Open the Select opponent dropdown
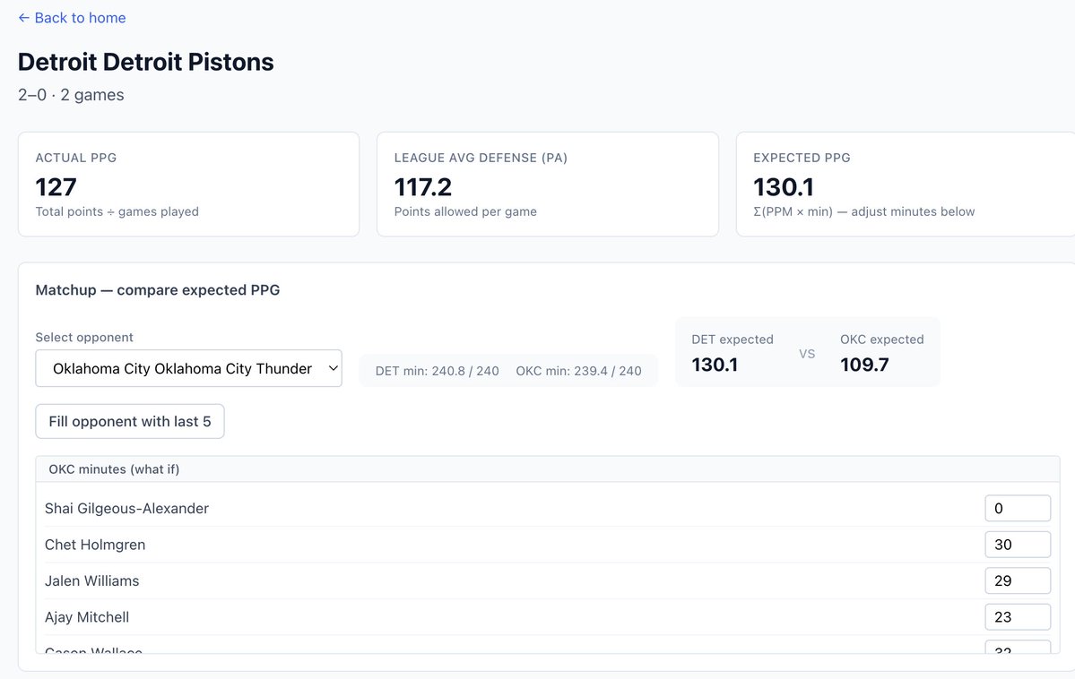The width and height of the screenshot is (1075, 679). point(188,369)
